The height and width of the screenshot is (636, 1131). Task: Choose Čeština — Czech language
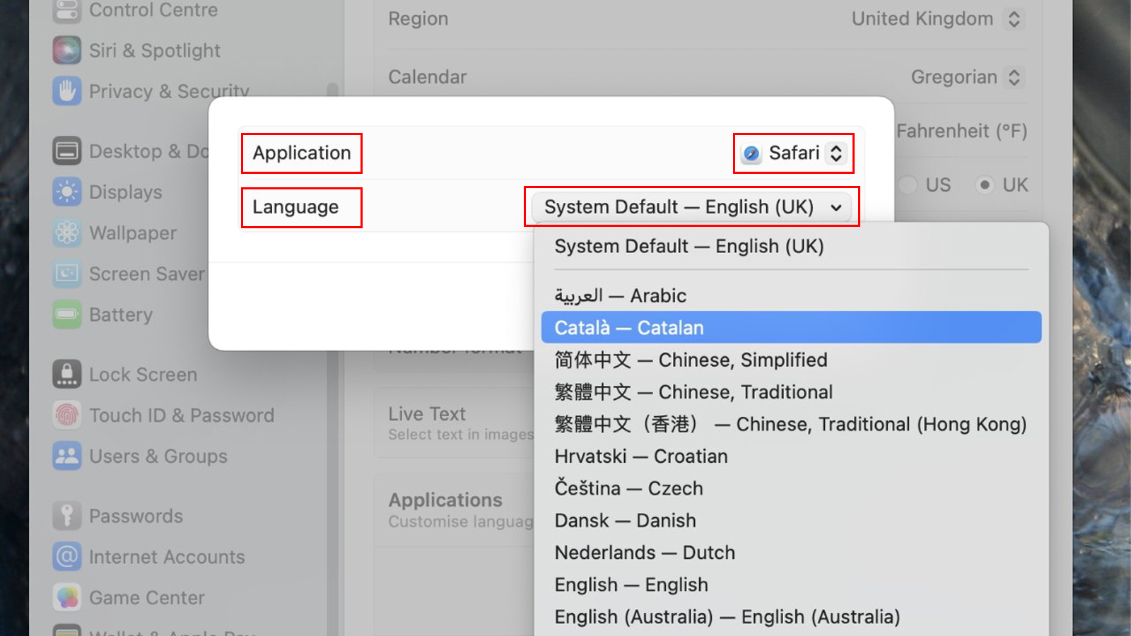(x=791, y=488)
